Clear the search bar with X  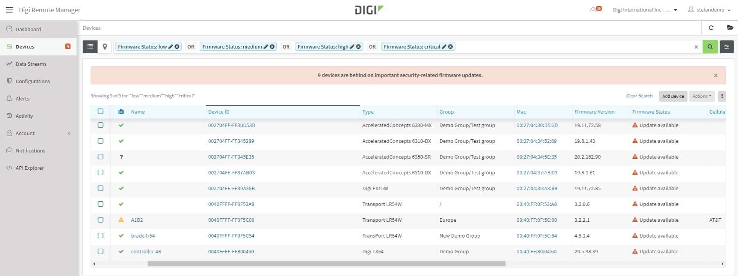(x=696, y=47)
